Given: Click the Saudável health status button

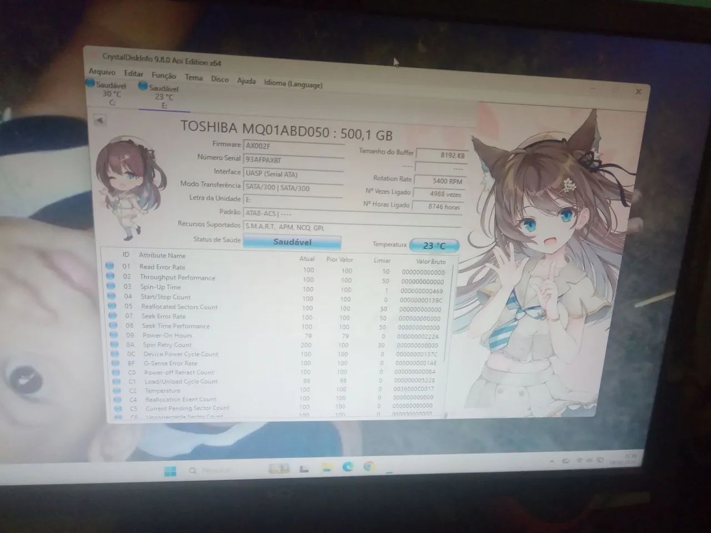Looking at the screenshot, I should 292,242.
